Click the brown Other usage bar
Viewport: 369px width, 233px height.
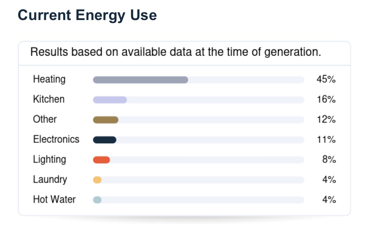click(x=105, y=120)
